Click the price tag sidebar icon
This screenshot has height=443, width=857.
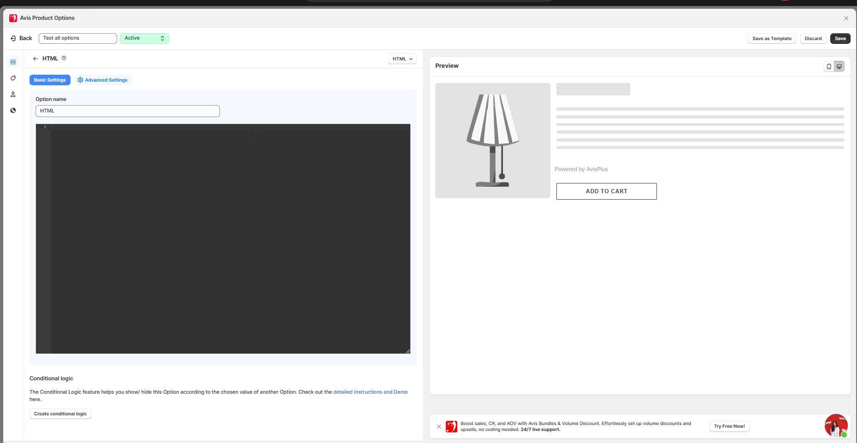(13, 78)
